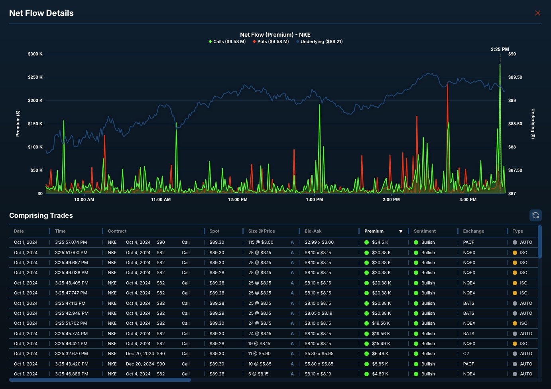Open the Premium column sort arrow

pyautogui.click(x=401, y=231)
